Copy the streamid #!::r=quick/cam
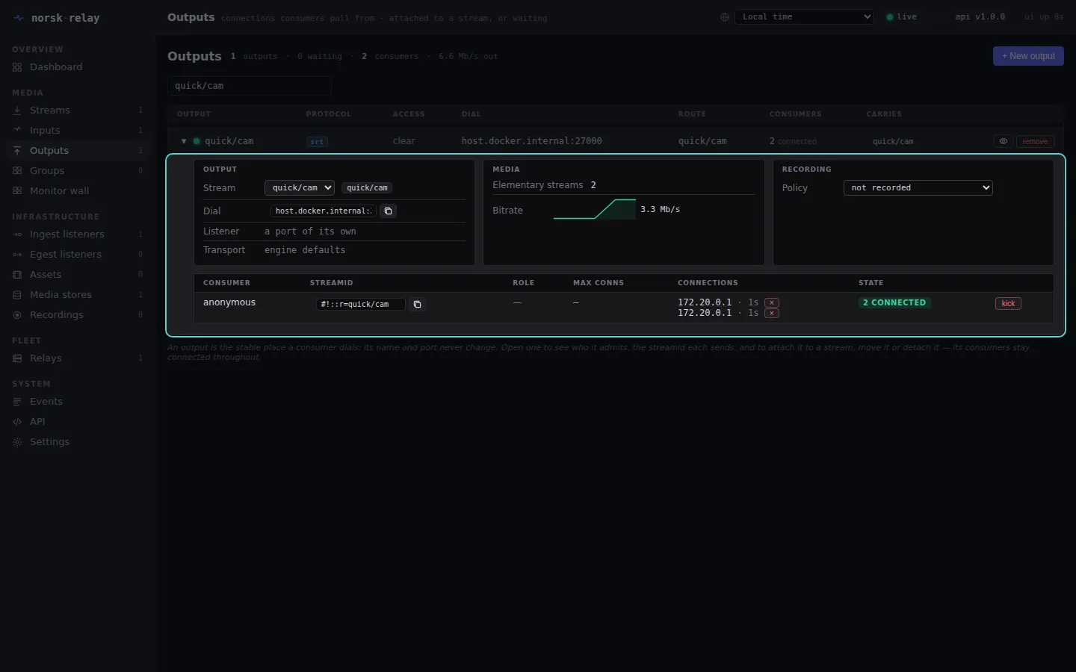1076x672 pixels. click(x=417, y=305)
